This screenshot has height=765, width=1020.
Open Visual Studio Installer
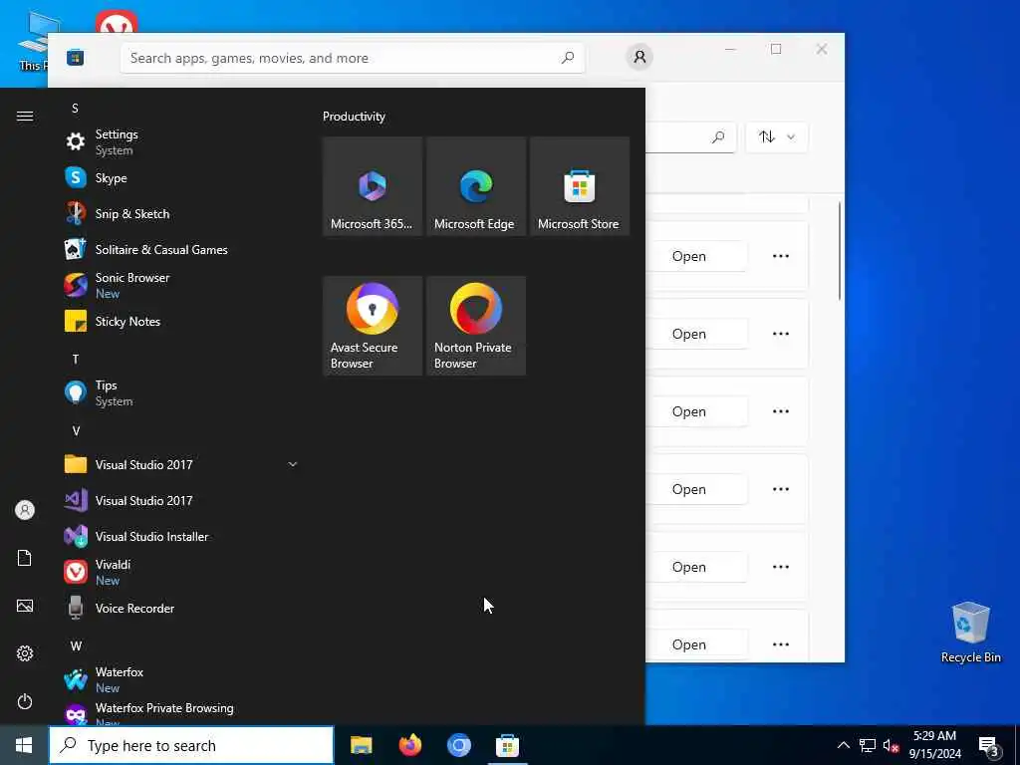(x=180, y=536)
